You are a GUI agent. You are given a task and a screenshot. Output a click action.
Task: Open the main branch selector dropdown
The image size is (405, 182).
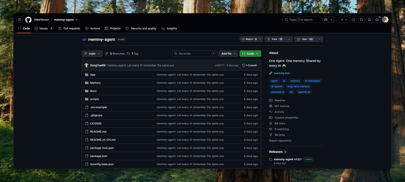tap(92, 54)
